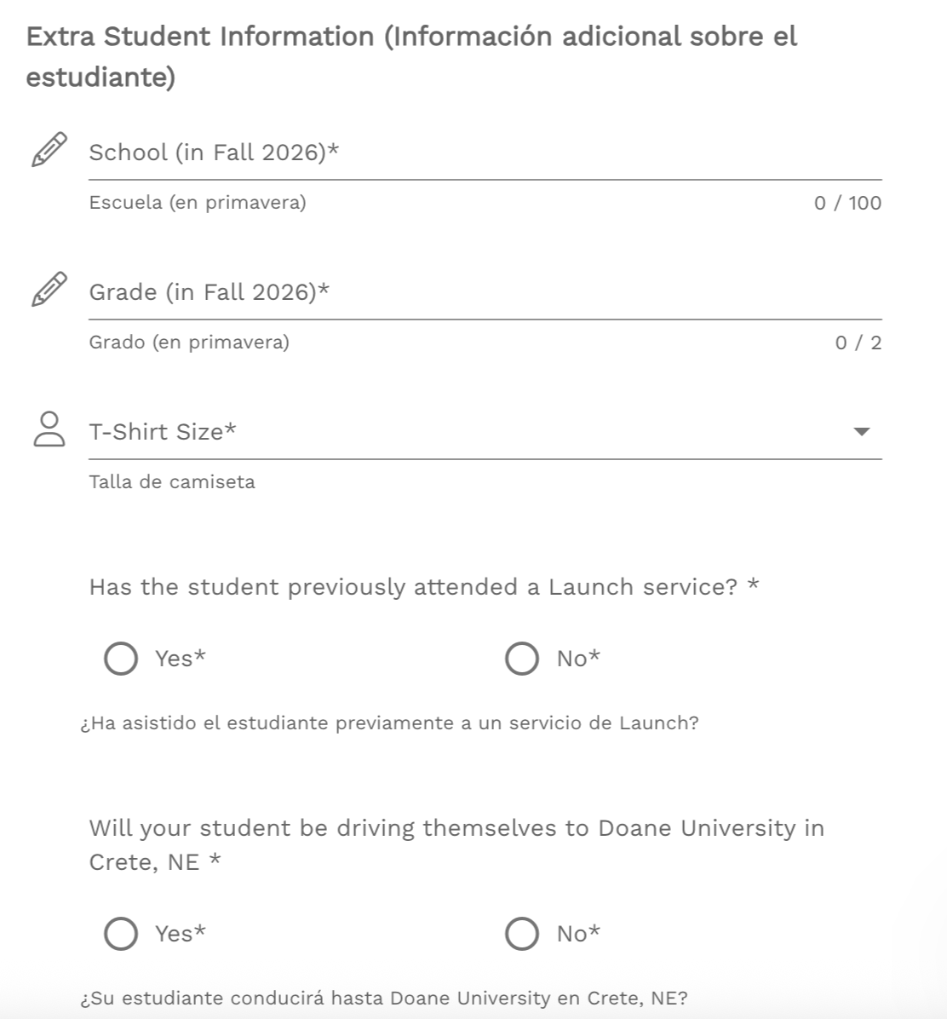This screenshot has width=947, height=1019.
Task: Click the Doane University driving question label
Action: [x=456, y=845]
